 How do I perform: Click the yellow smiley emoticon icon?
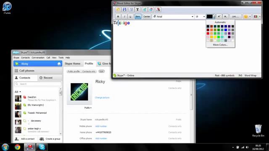[x=246, y=16]
